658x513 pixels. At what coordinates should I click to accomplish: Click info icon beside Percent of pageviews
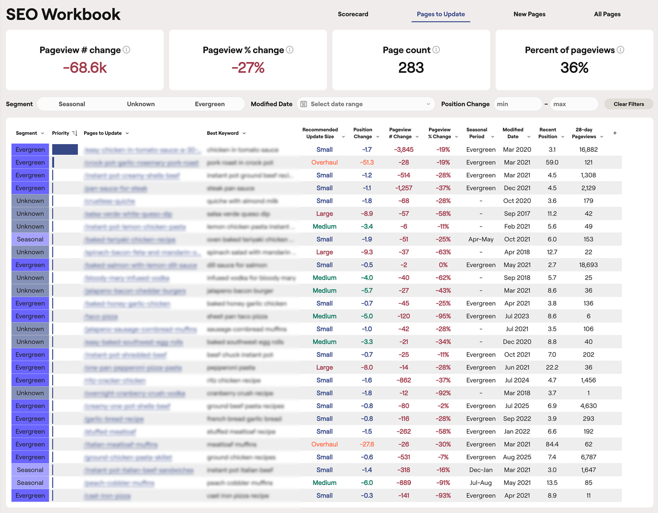pos(621,50)
